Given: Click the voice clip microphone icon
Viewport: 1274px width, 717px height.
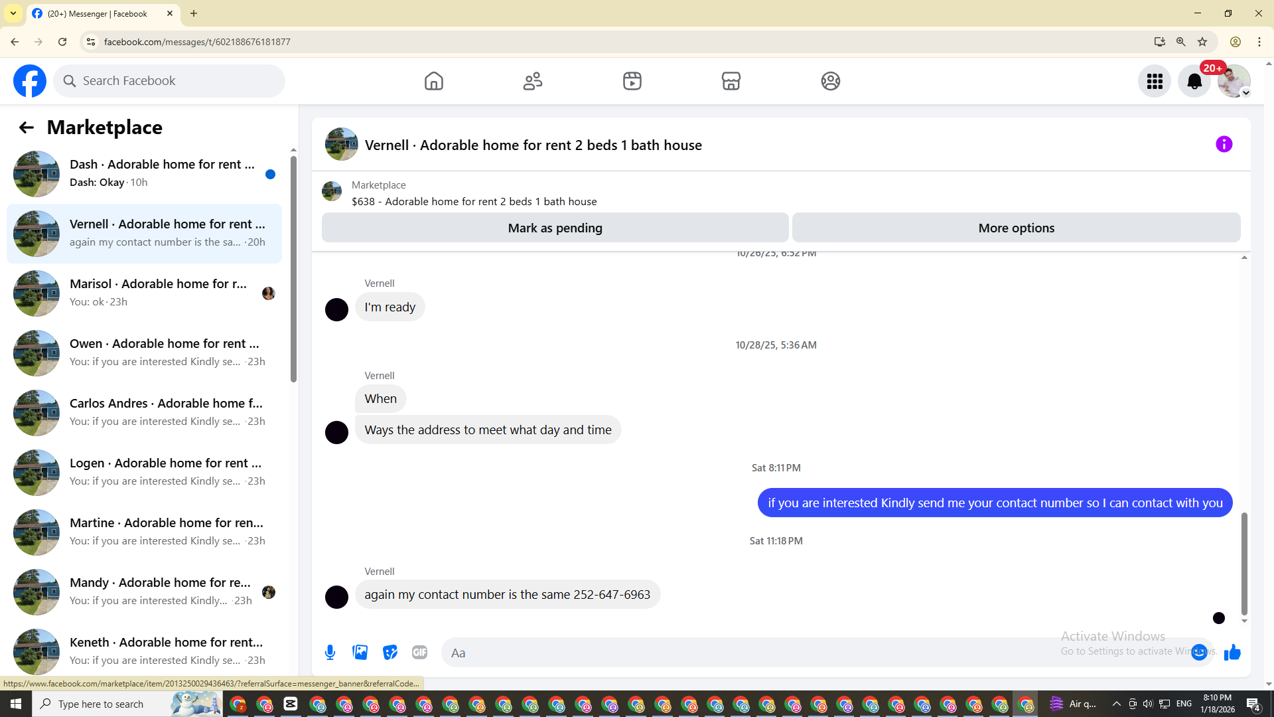Looking at the screenshot, I should pyautogui.click(x=330, y=653).
